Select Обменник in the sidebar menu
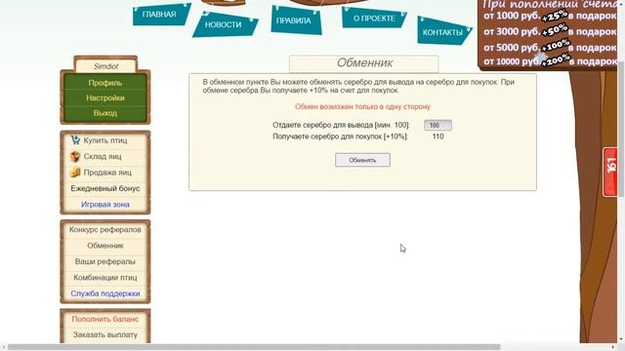The height and width of the screenshot is (351, 625). tap(105, 246)
